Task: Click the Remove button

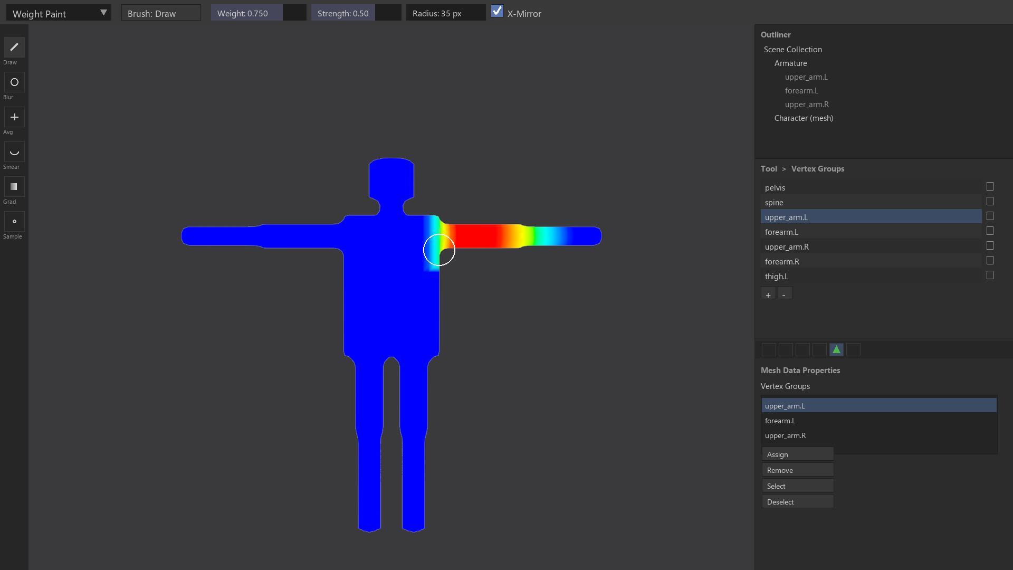Action: pyautogui.click(x=798, y=470)
